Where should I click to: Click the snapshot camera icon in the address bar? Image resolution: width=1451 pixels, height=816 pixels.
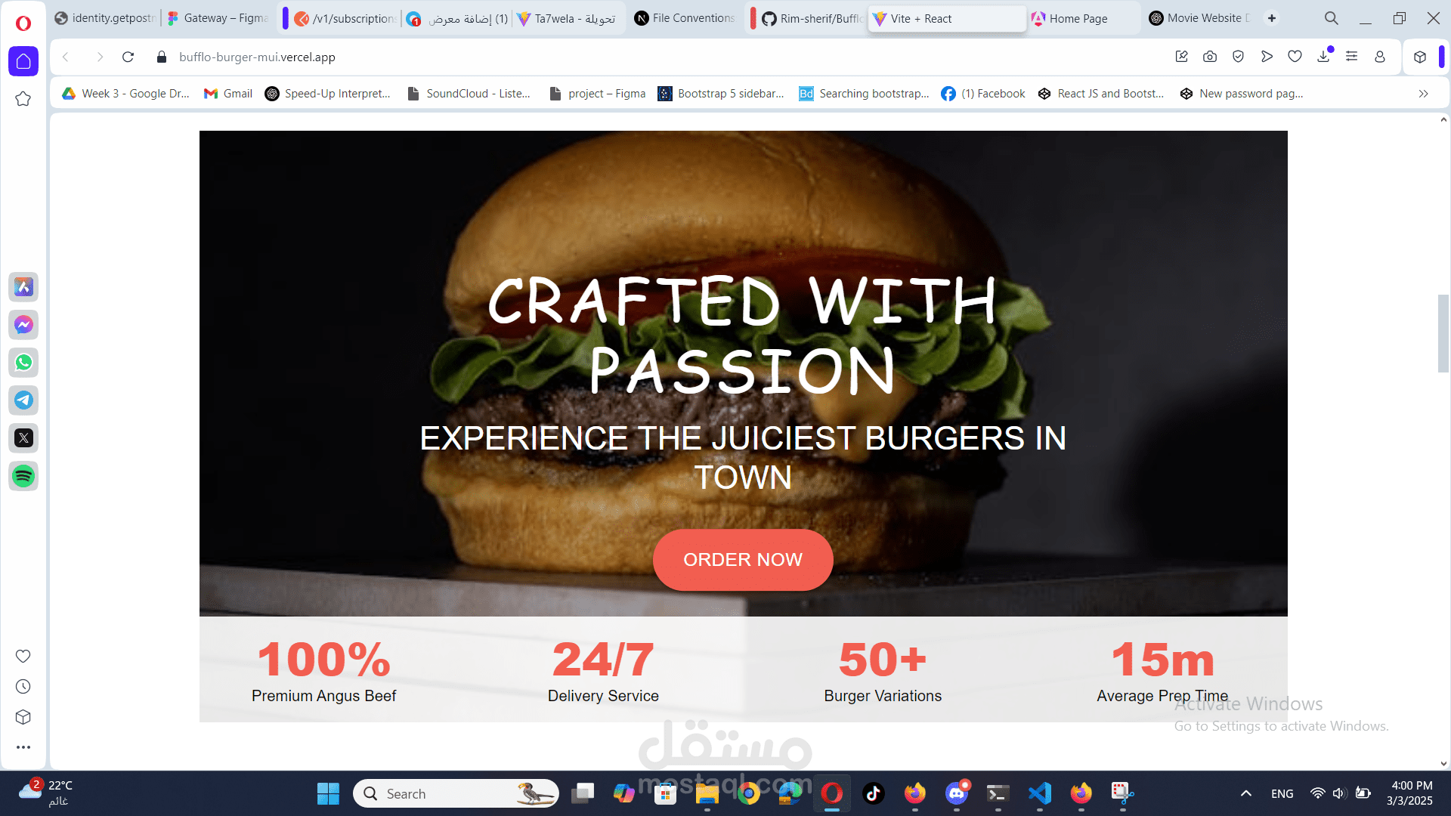1210,57
